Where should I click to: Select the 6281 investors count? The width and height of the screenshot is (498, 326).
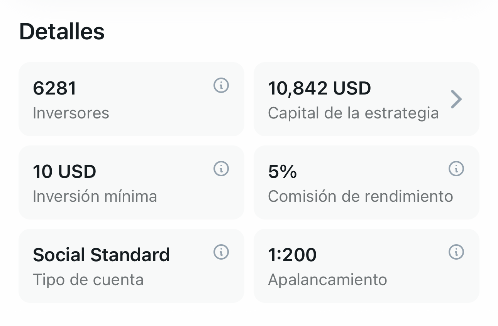click(54, 88)
